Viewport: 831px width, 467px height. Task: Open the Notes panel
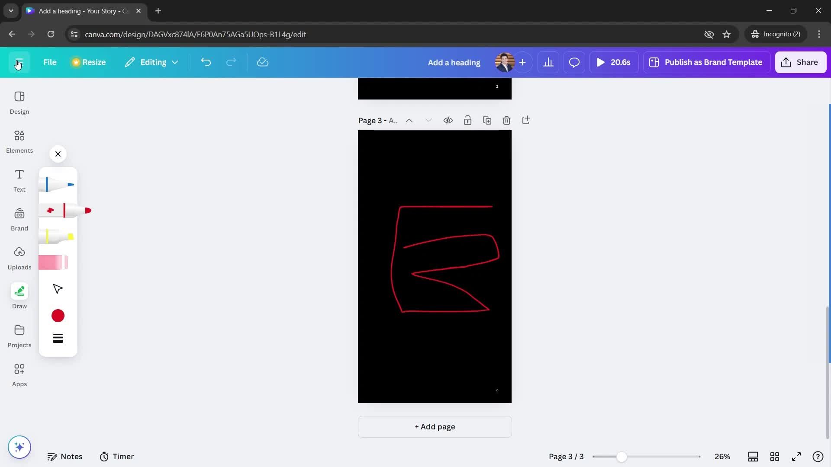[x=65, y=457]
